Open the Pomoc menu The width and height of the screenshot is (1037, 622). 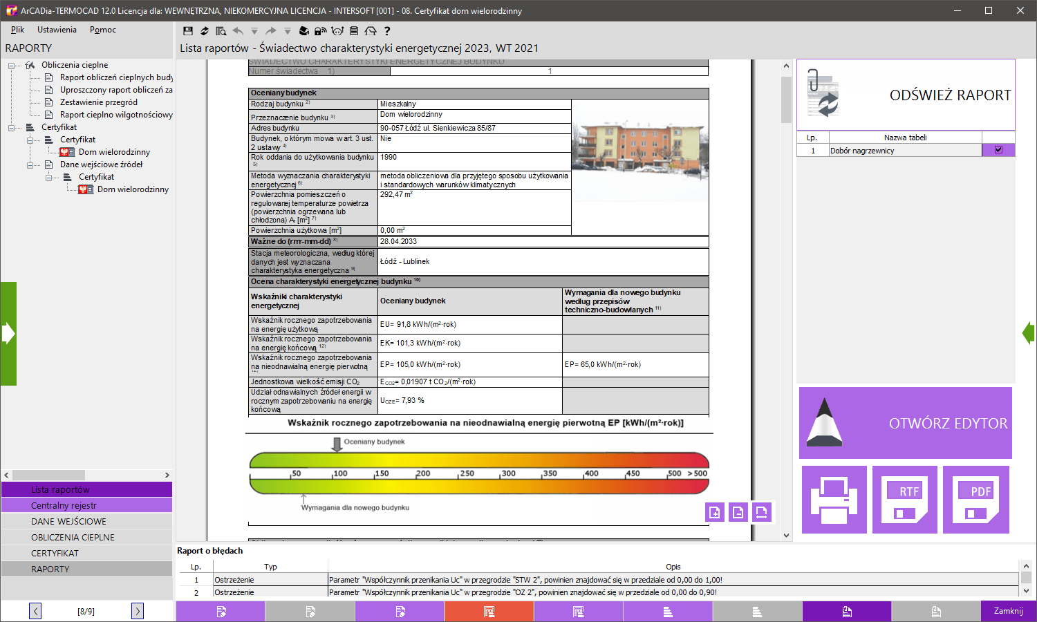click(x=102, y=30)
